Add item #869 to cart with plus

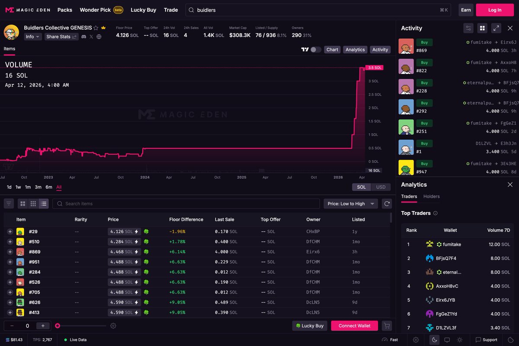pos(10,252)
